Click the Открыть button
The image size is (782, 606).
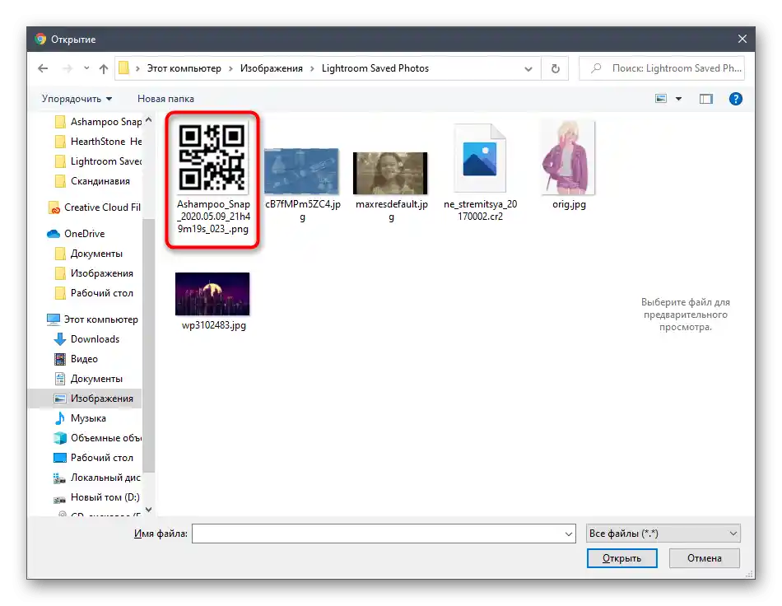pyautogui.click(x=621, y=558)
